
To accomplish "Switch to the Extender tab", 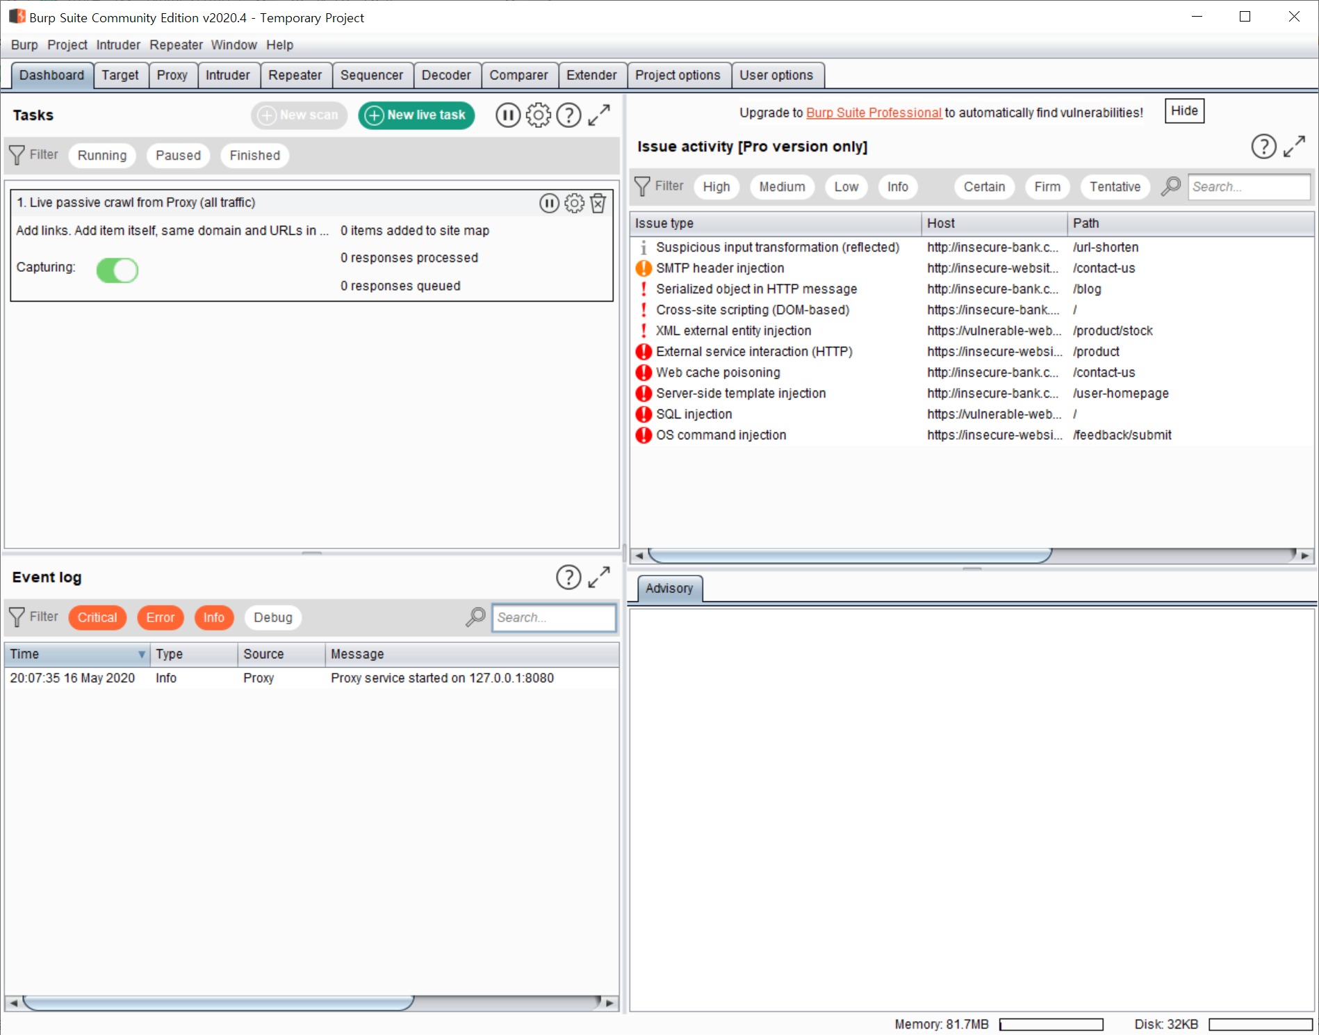I will pos(591,75).
